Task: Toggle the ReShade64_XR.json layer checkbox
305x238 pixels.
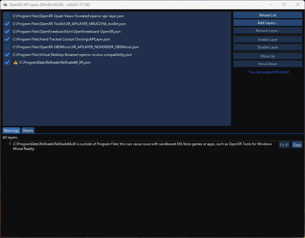Action: point(7,62)
